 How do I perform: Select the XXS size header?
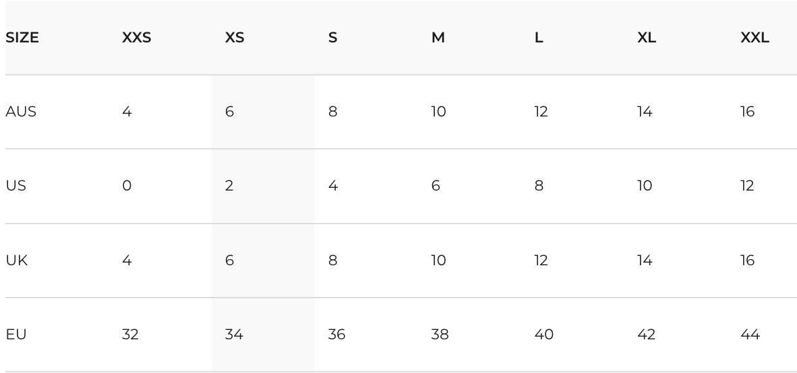tap(136, 38)
